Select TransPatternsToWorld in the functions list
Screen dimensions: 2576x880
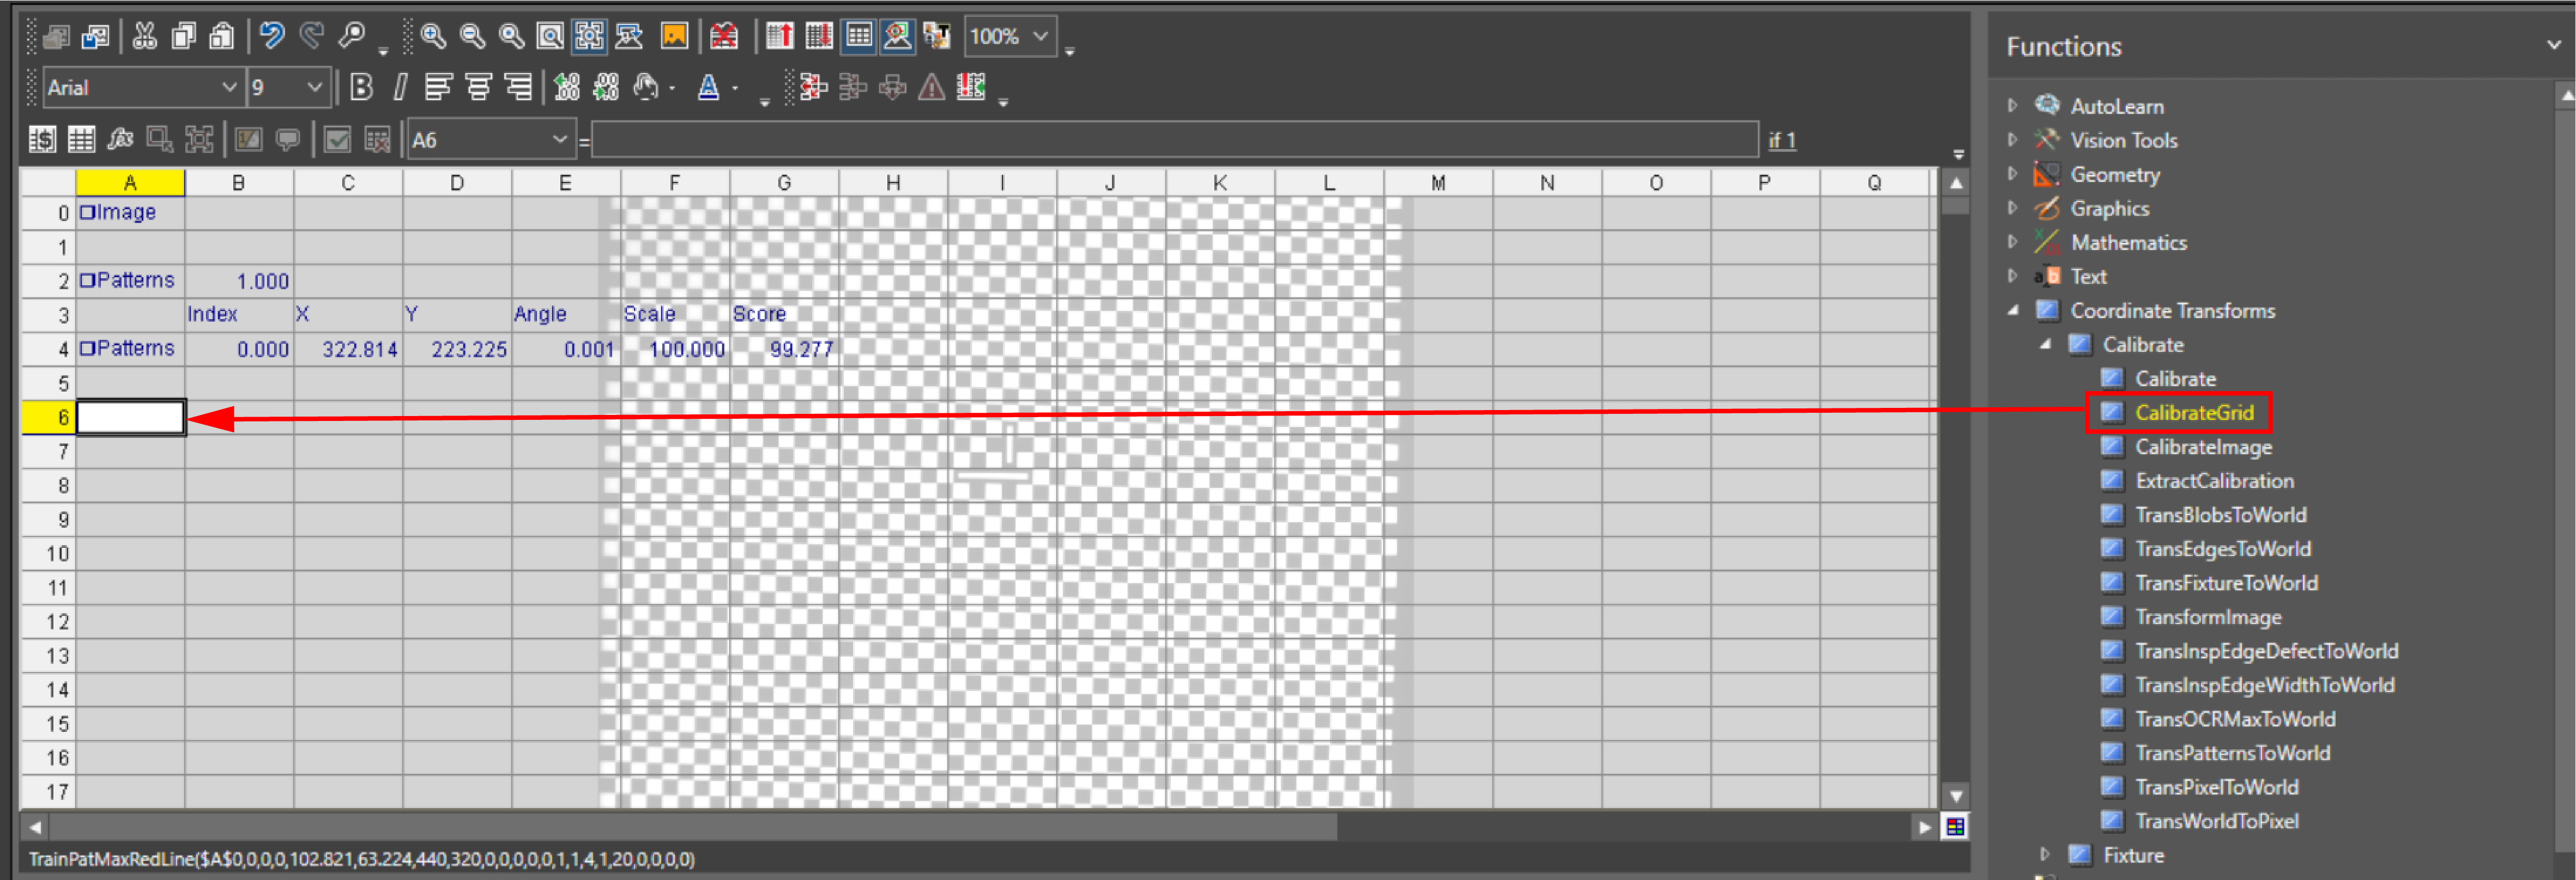coord(2232,753)
